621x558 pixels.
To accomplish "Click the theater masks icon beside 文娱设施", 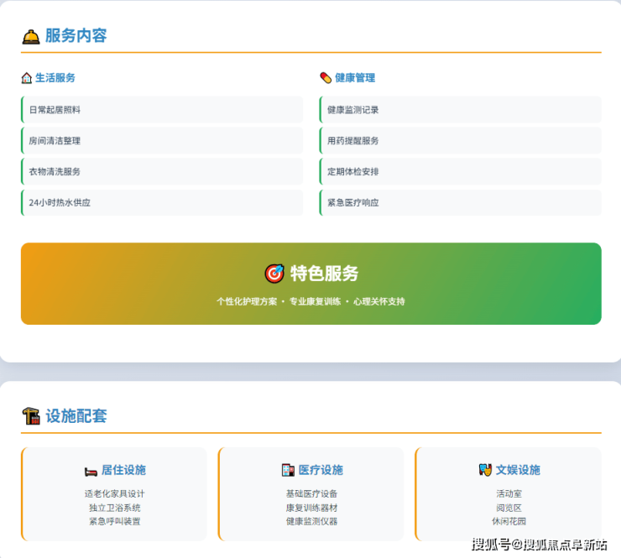I will pyautogui.click(x=485, y=470).
